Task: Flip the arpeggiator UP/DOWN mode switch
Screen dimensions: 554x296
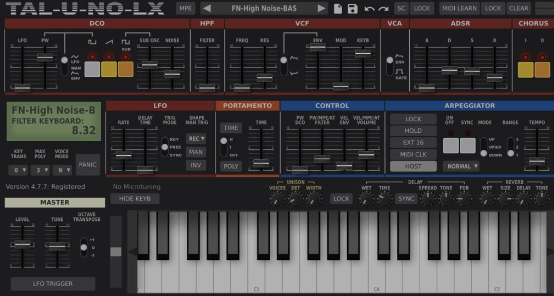Action: [484, 147]
